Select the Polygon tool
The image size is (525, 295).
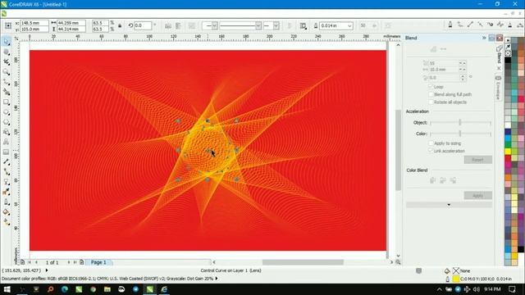(7, 122)
